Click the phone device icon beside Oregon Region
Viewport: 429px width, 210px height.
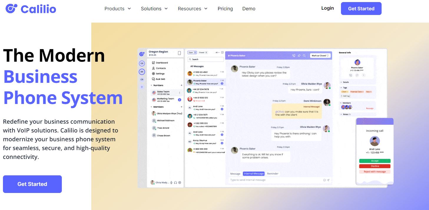[179, 53]
